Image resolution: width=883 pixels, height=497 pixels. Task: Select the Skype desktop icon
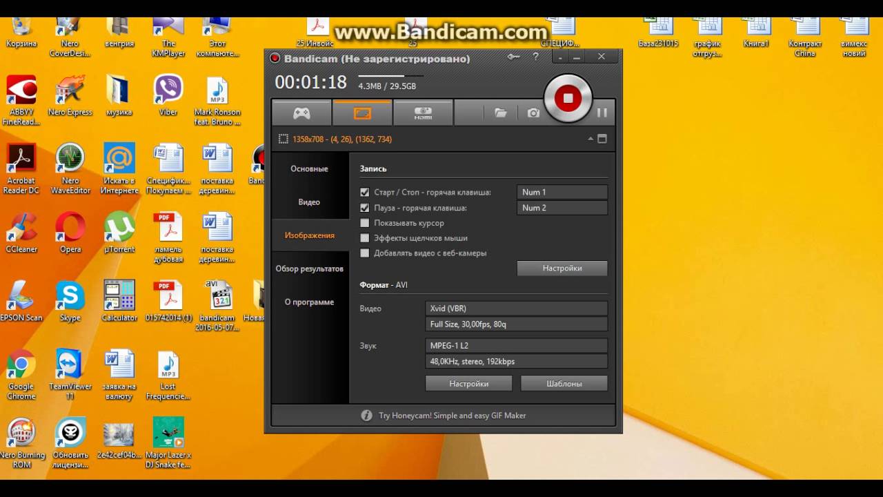[70, 302]
